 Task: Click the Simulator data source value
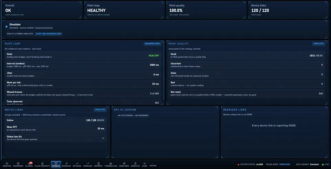tap(314, 165)
